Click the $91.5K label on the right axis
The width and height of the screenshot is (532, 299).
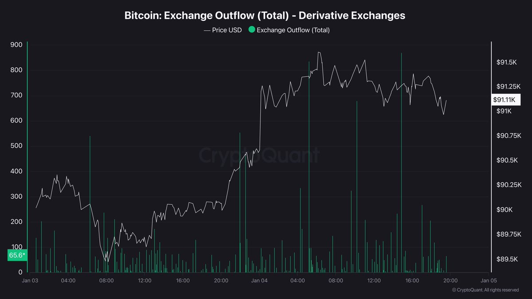(506, 62)
